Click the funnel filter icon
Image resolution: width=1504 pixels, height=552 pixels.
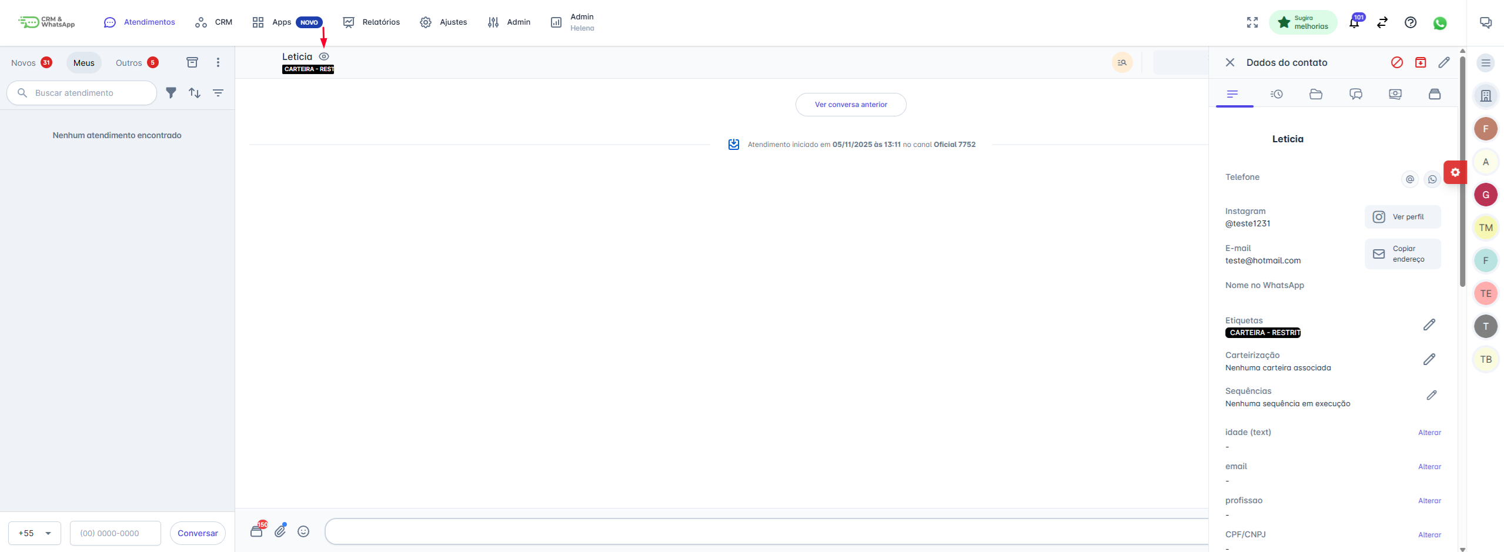171,93
